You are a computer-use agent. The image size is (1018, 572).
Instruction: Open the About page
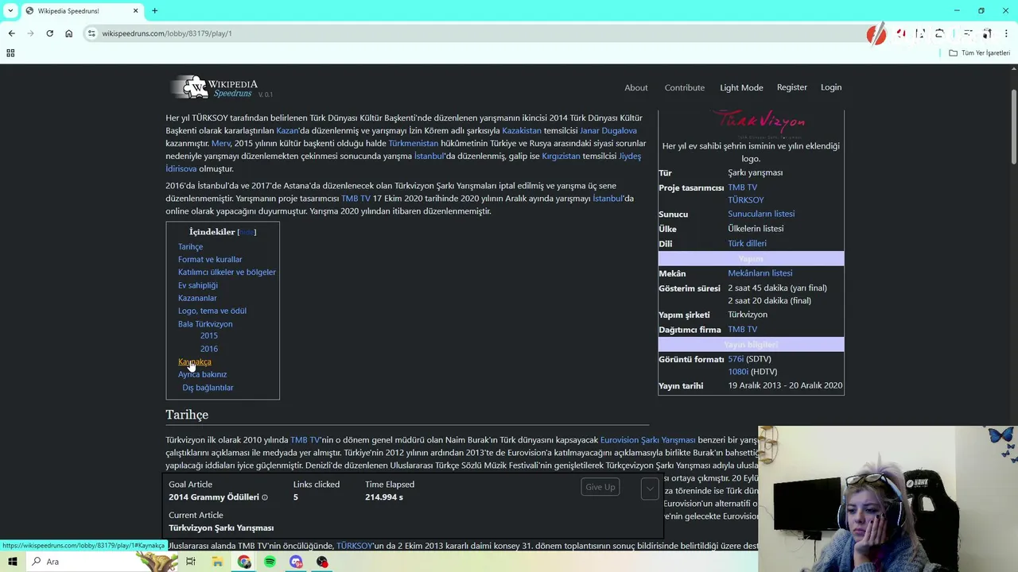(x=636, y=87)
